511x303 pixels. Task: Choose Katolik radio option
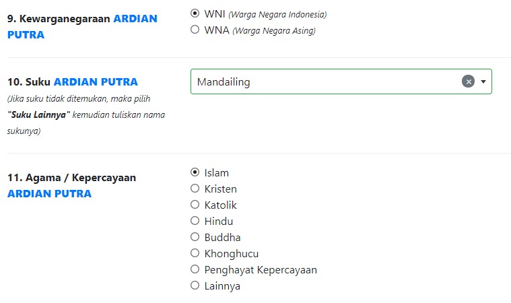[x=195, y=205]
